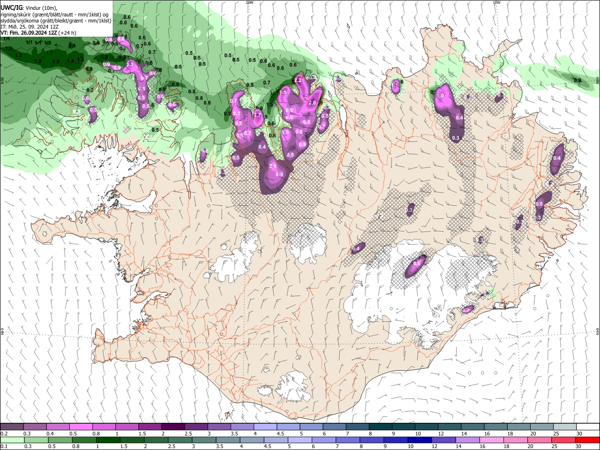Pick the white swatch after 30 in snow legend
The image size is (600, 450).
(x=588, y=427)
